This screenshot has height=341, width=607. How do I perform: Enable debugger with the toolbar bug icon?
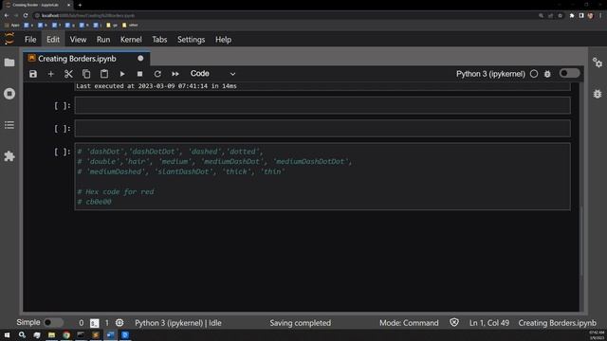click(547, 74)
